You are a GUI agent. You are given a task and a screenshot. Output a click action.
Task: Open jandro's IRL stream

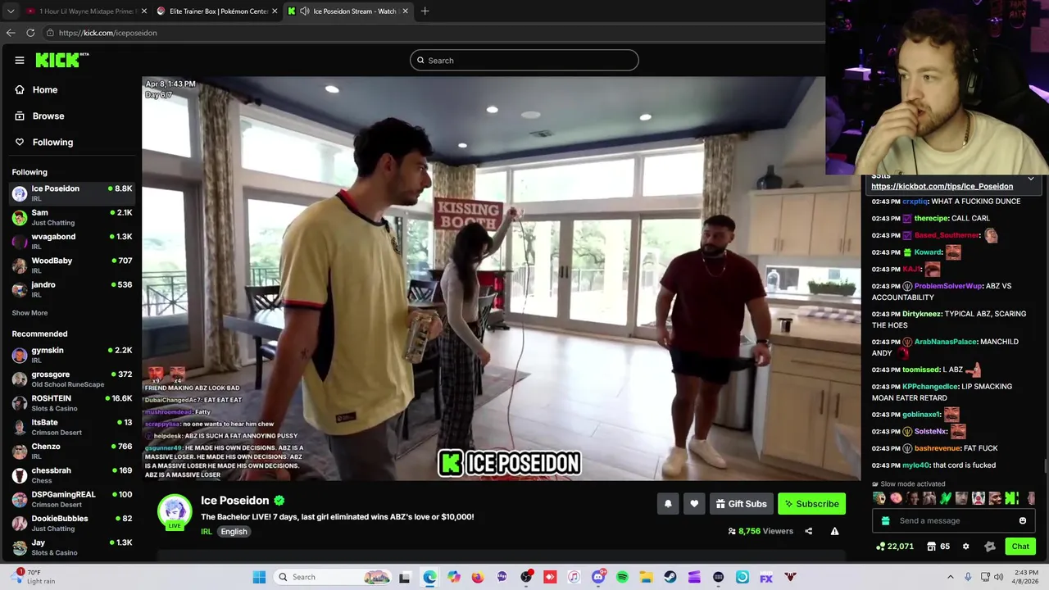[x=72, y=288]
